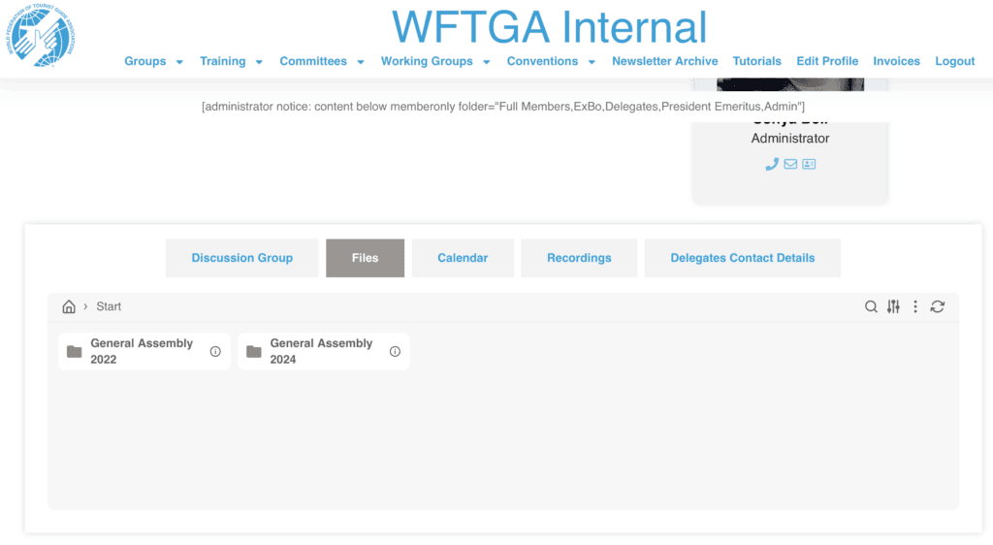Open the file browser search icon
The image size is (993, 545).
(x=871, y=306)
